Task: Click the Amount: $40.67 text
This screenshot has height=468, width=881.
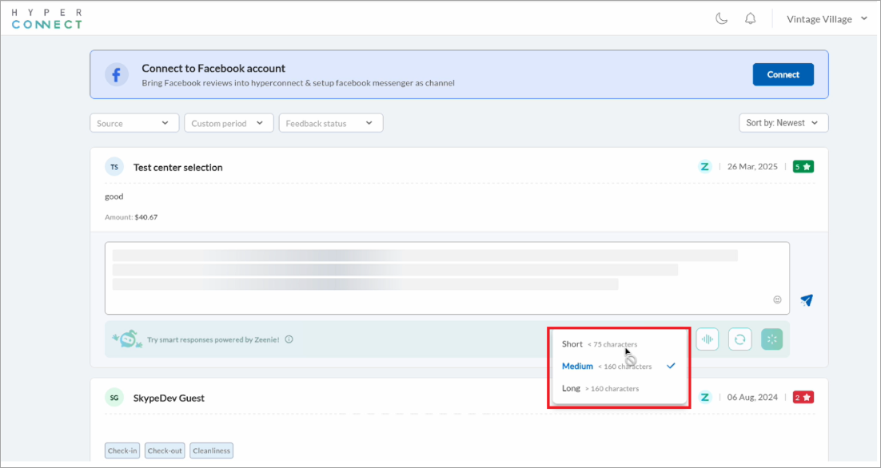Action: point(131,217)
